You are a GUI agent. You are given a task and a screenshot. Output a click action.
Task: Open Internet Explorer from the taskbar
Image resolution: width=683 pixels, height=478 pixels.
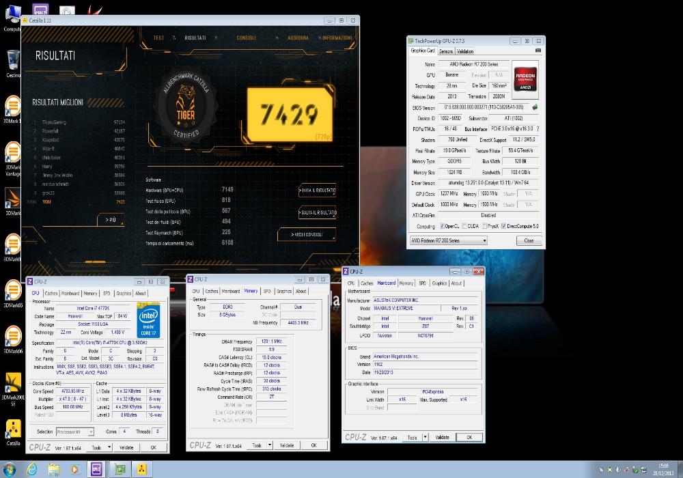pos(32,469)
